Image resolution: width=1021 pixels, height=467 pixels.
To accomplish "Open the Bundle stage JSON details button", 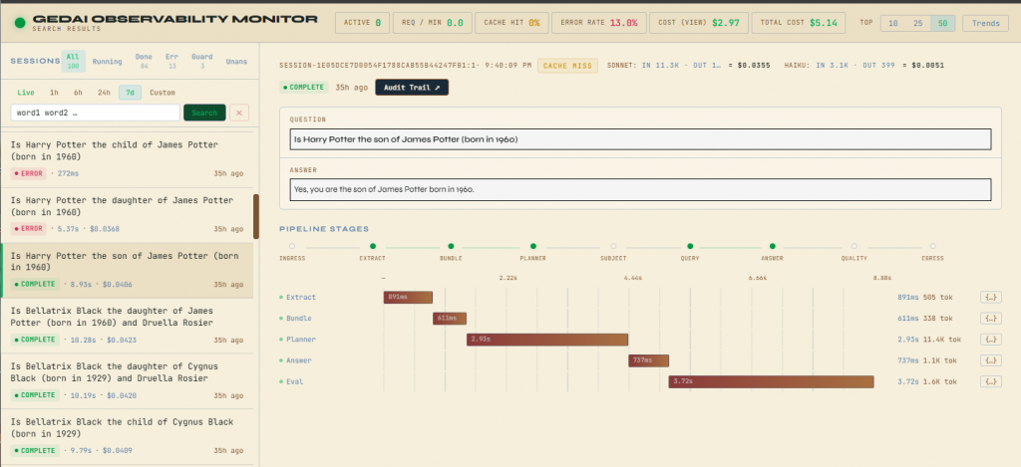I will (990, 319).
